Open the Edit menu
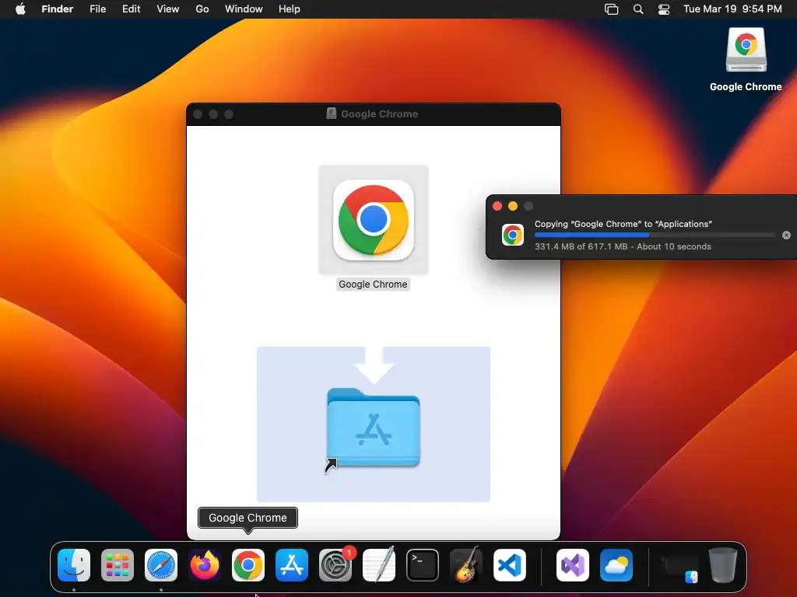 coord(131,9)
